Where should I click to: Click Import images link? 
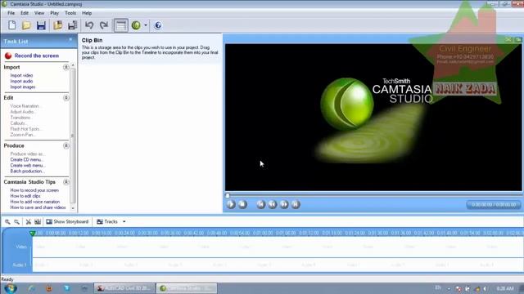pyautogui.click(x=23, y=87)
